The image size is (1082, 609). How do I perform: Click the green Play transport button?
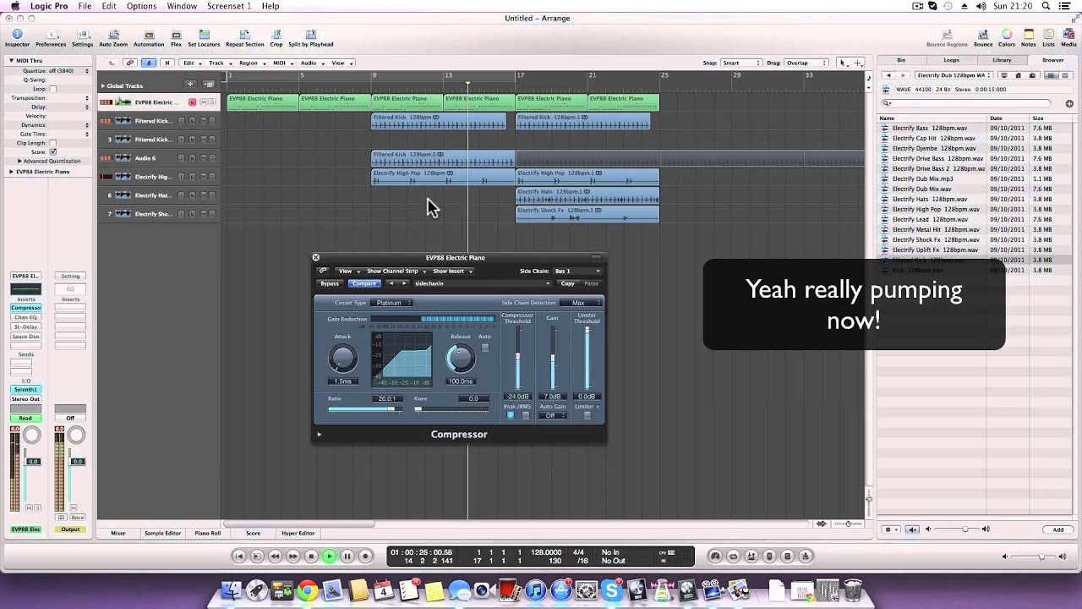[x=330, y=556]
